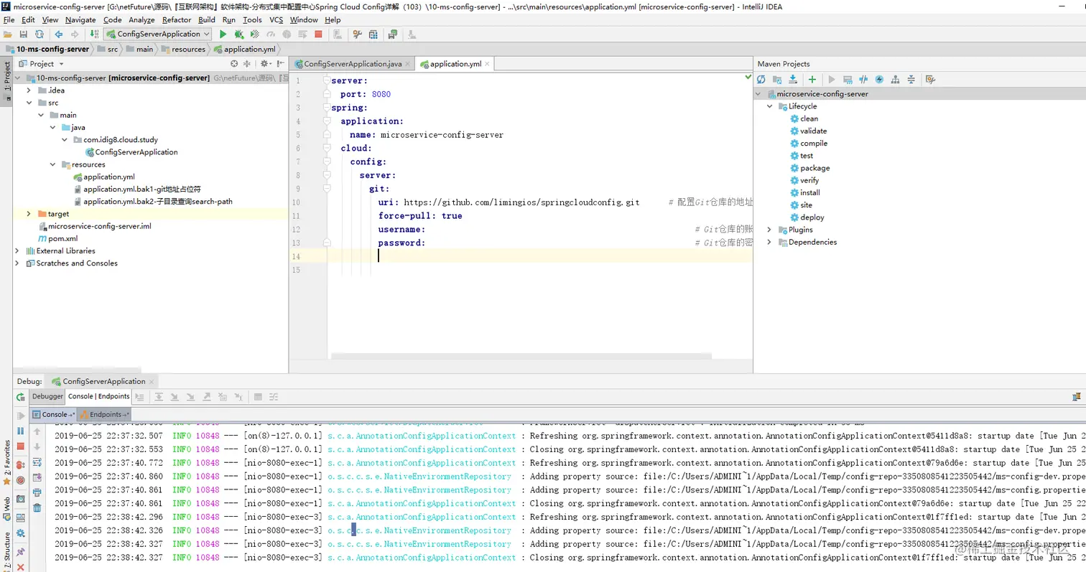Collapse the src folder
1086x572 pixels.
point(29,103)
